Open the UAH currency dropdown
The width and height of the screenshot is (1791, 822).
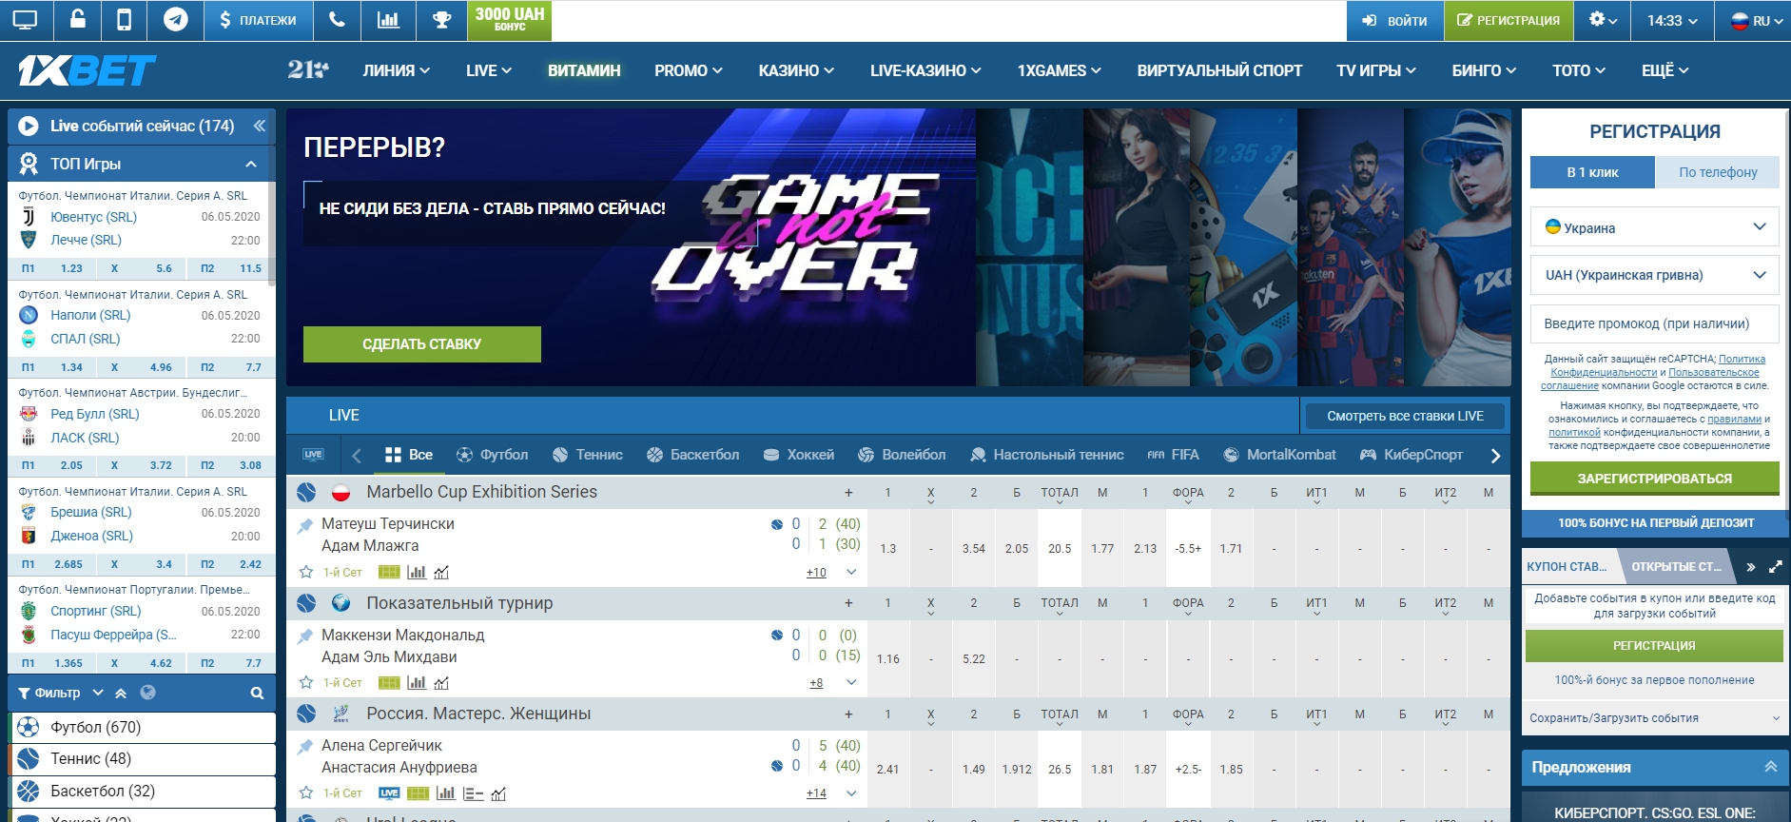point(1654,275)
